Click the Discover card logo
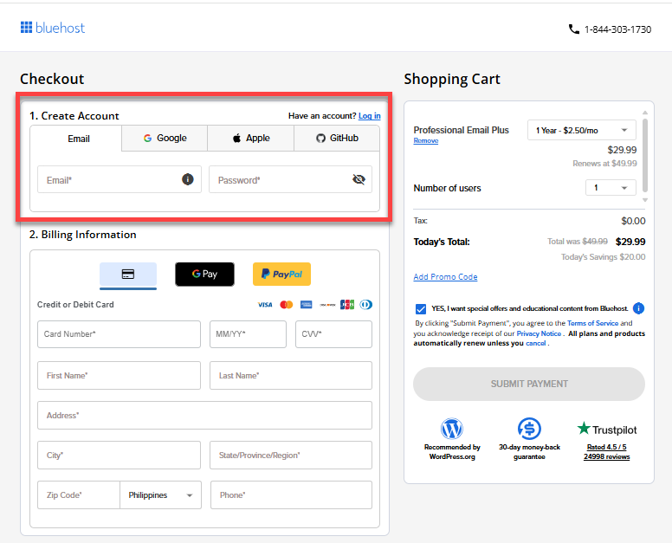The height and width of the screenshot is (543, 672). (x=327, y=305)
